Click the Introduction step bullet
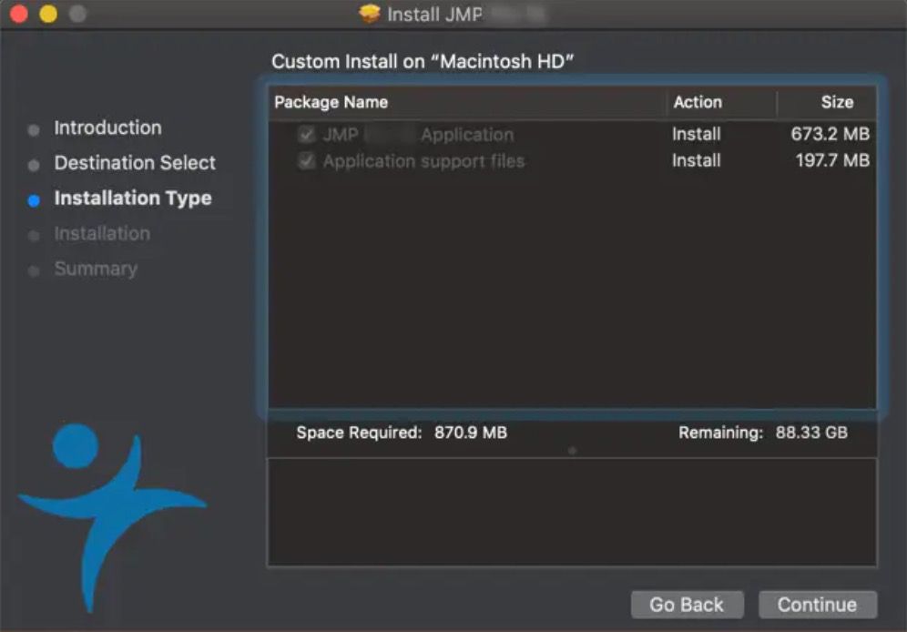The image size is (907, 632). [34, 130]
